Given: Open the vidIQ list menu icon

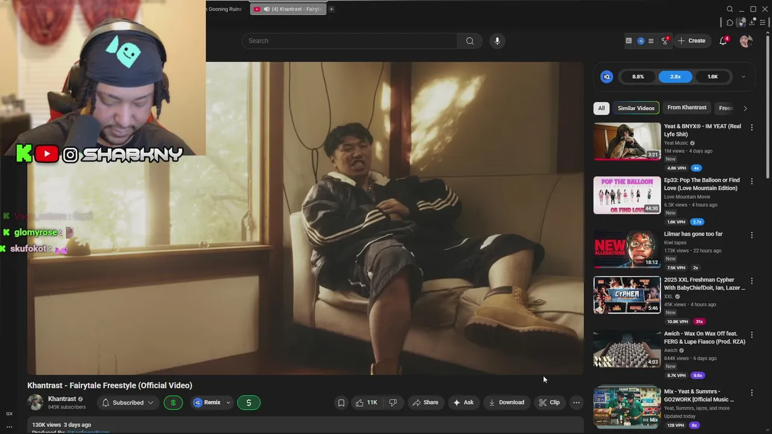Looking at the screenshot, I should [651, 41].
